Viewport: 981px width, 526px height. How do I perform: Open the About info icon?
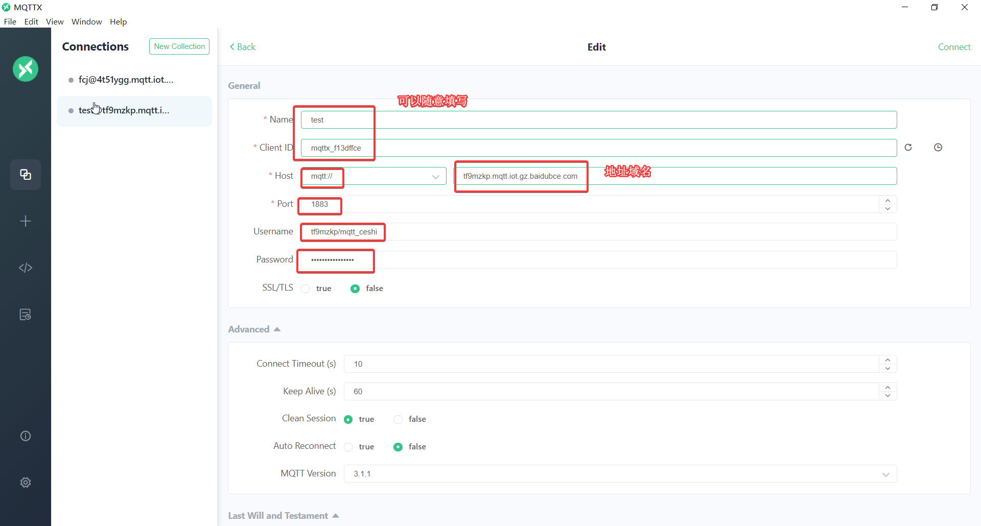pos(26,436)
